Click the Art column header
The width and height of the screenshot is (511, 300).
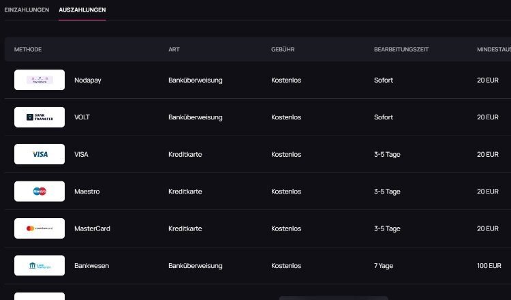click(174, 49)
